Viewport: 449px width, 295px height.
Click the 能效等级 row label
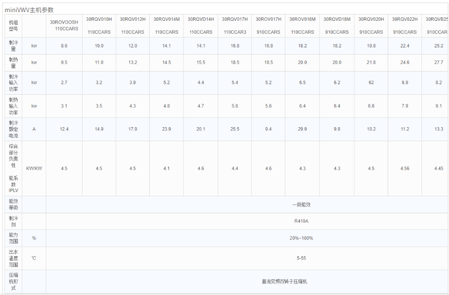(x=13, y=204)
